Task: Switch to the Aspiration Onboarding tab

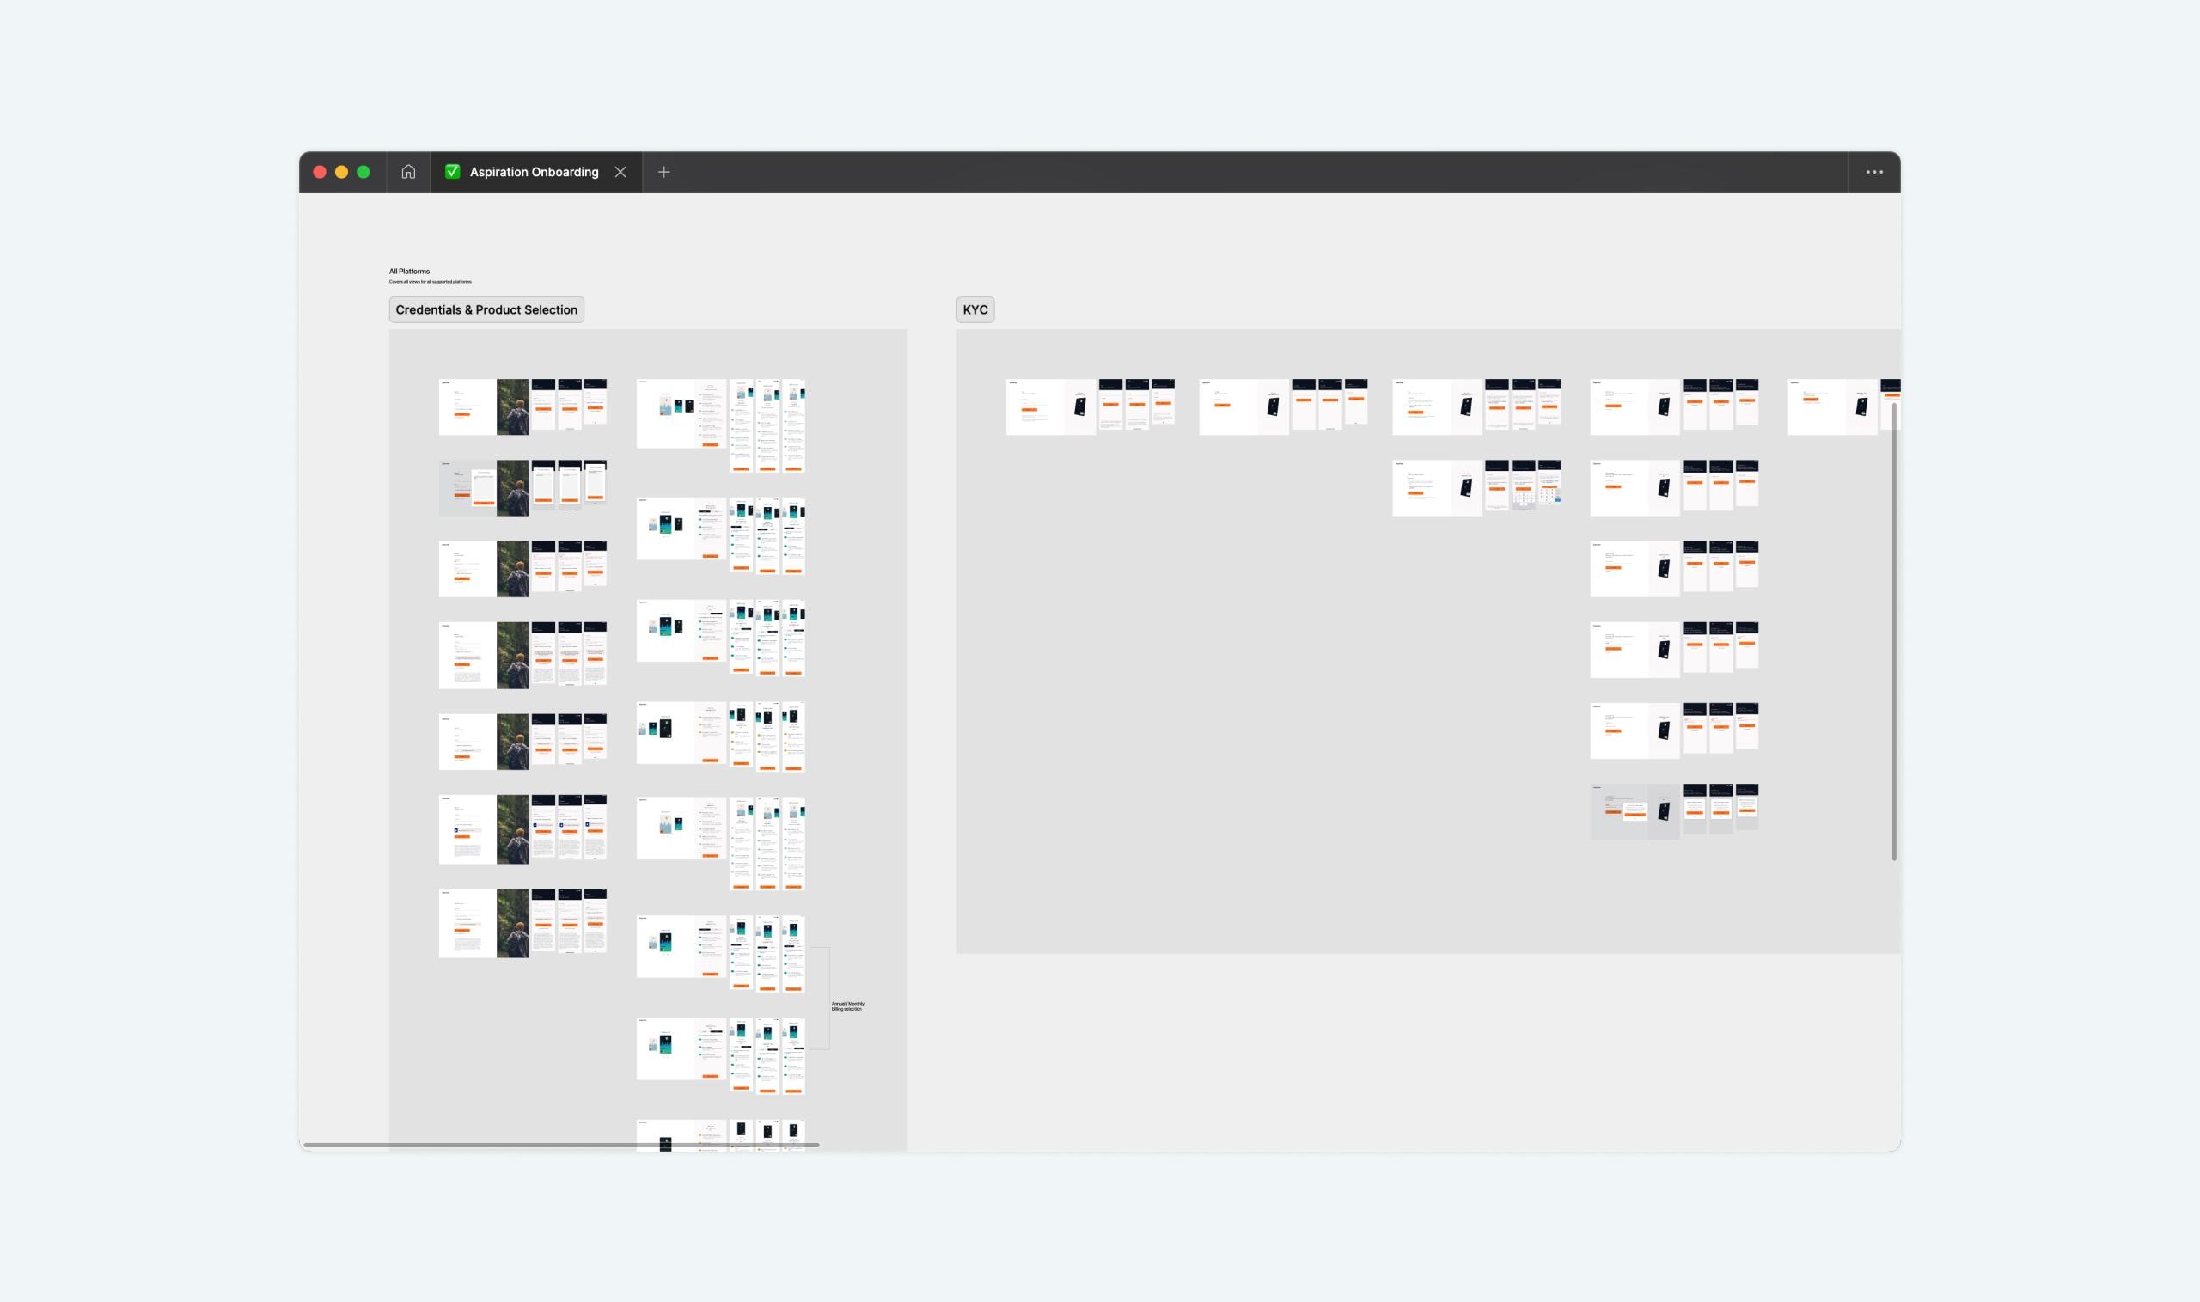Action: coord(534,172)
